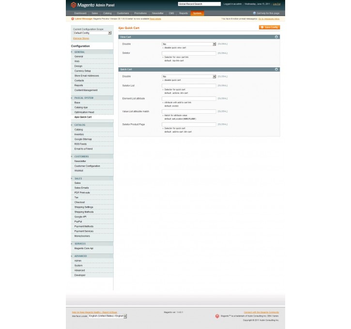
Task: Collapse the SALES sidebar group
Action: (x=92, y=179)
